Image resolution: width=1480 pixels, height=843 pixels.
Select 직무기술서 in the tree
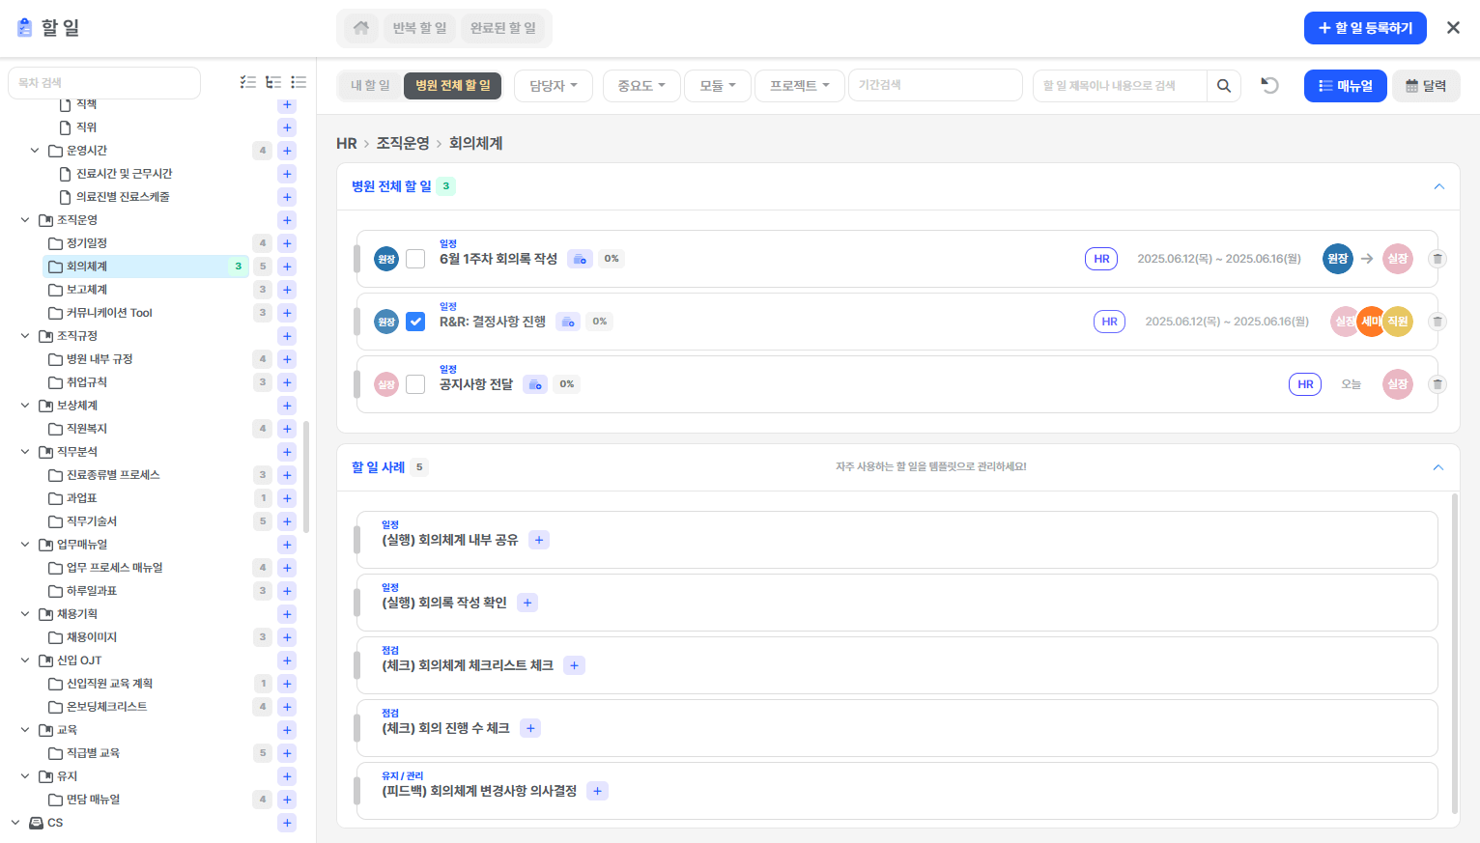(92, 521)
